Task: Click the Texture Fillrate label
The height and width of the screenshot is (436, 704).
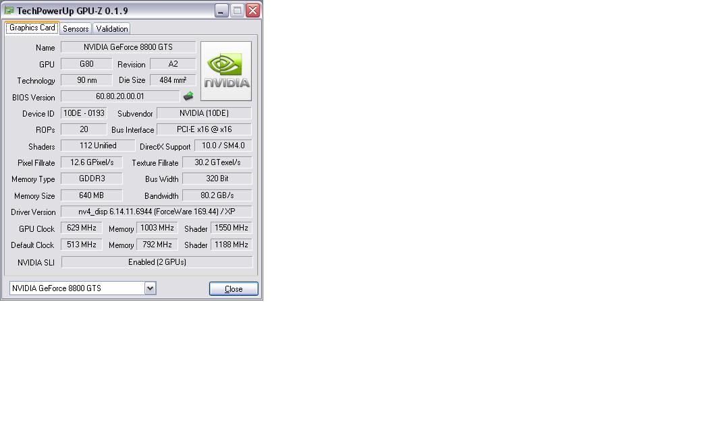Action: click(155, 163)
